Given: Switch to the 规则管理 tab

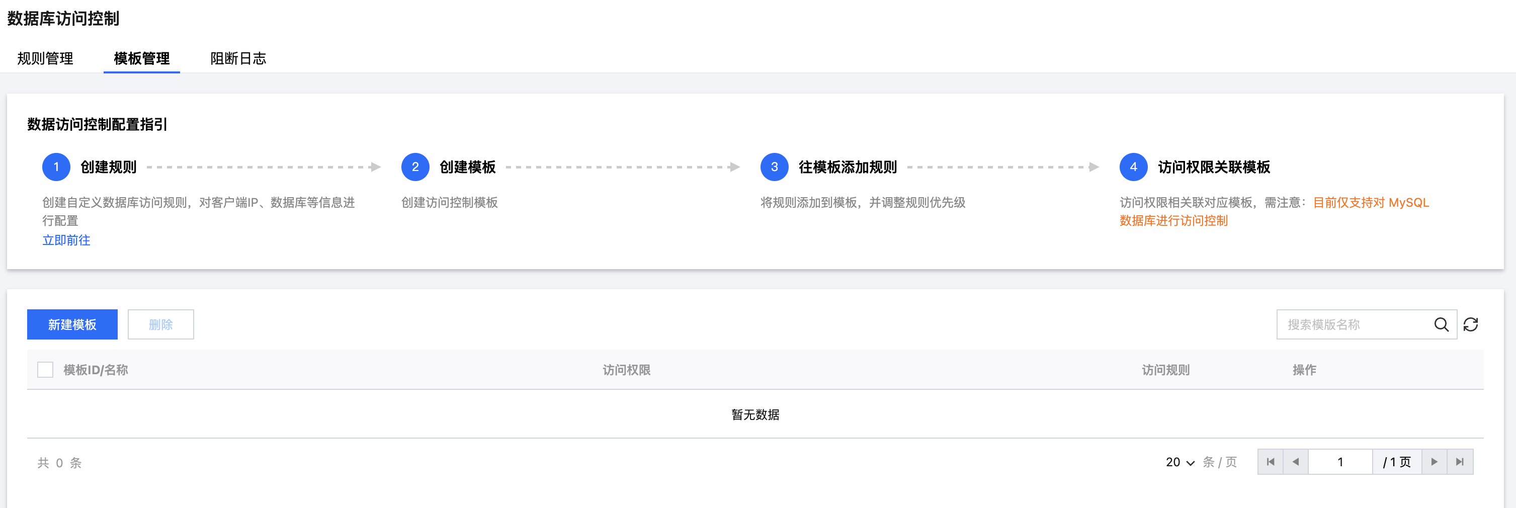Looking at the screenshot, I should [x=45, y=58].
